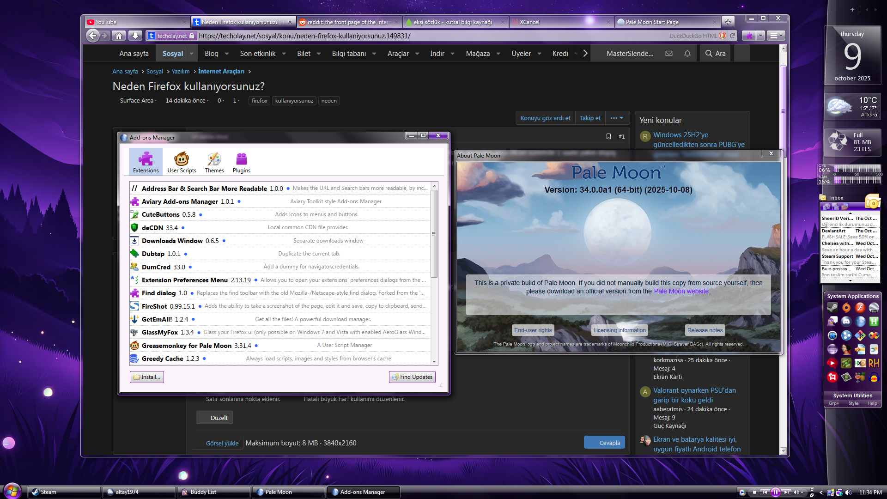Select the GlassMyFox extension row

(280, 332)
